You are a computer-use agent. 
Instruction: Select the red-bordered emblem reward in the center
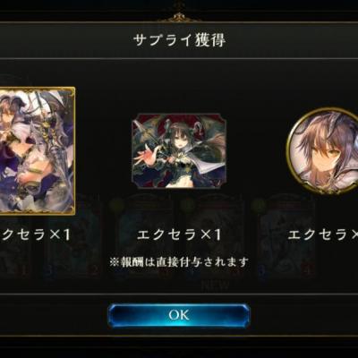tap(179, 150)
